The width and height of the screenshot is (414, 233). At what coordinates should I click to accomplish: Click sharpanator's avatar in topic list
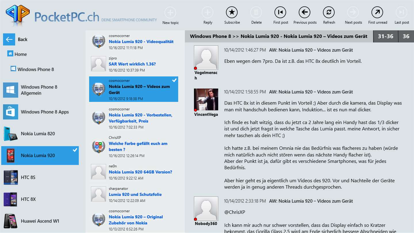coord(98,194)
